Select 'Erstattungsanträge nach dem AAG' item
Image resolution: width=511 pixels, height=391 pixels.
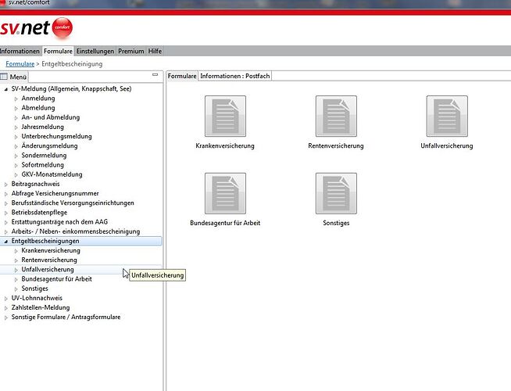[x=59, y=222]
